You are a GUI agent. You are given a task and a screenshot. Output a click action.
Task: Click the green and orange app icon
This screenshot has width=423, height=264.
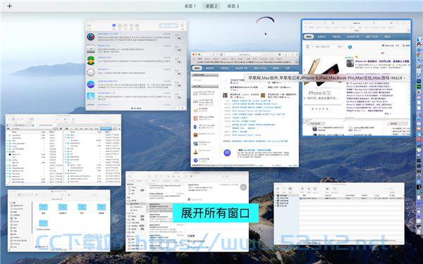click(x=91, y=61)
